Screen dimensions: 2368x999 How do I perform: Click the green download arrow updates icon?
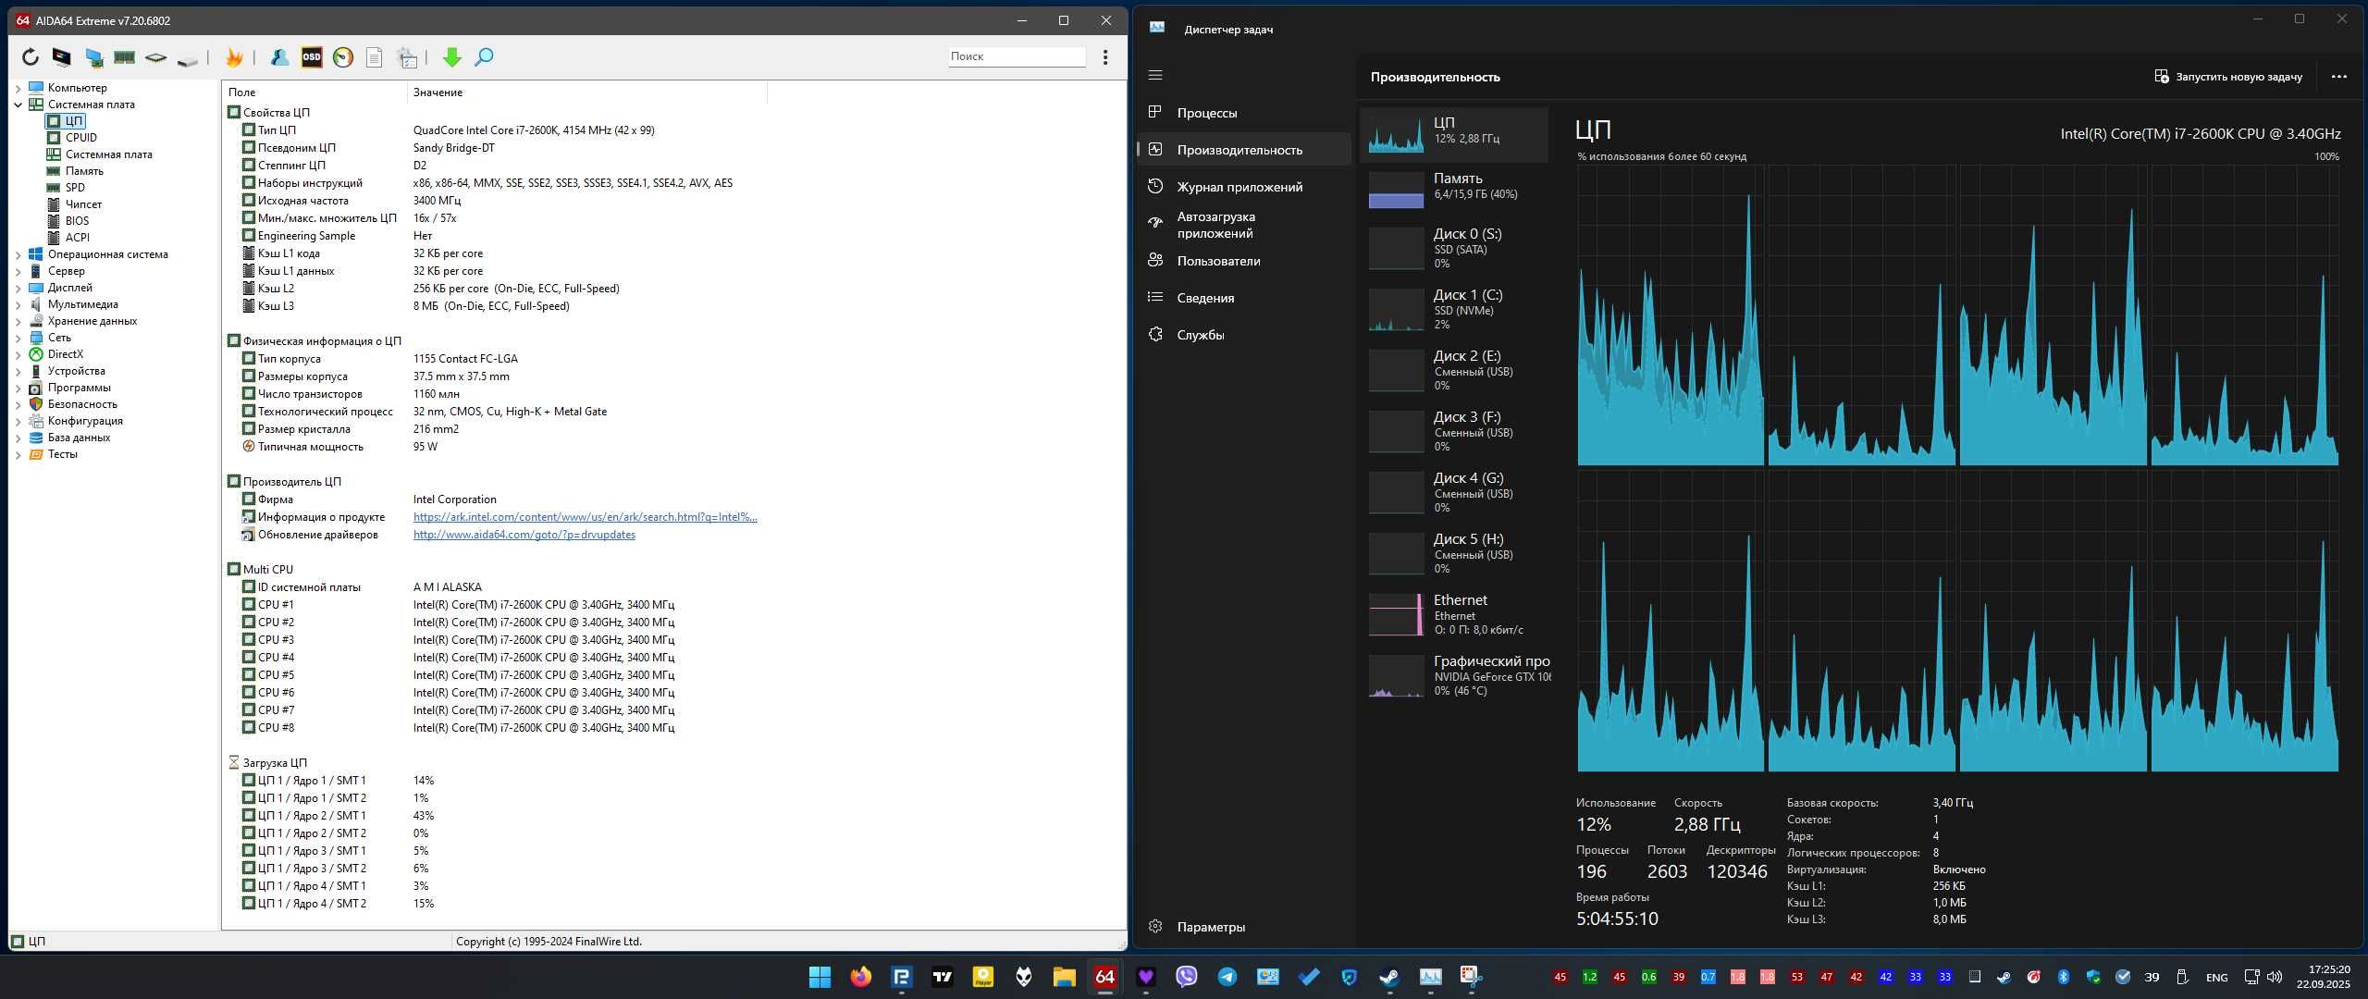click(x=451, y=57)
